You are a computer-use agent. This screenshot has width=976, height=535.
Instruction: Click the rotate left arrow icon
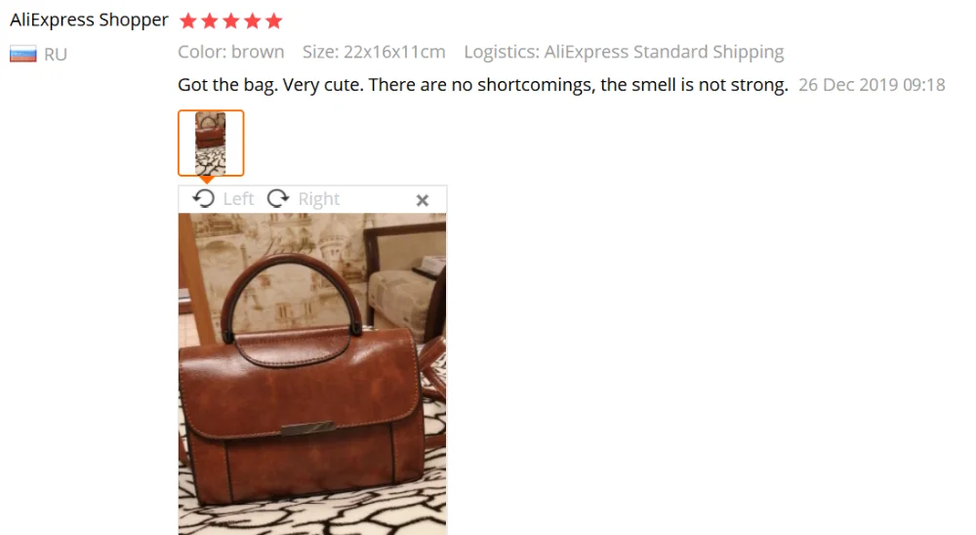pyautogui.click(x=204, y=199)
